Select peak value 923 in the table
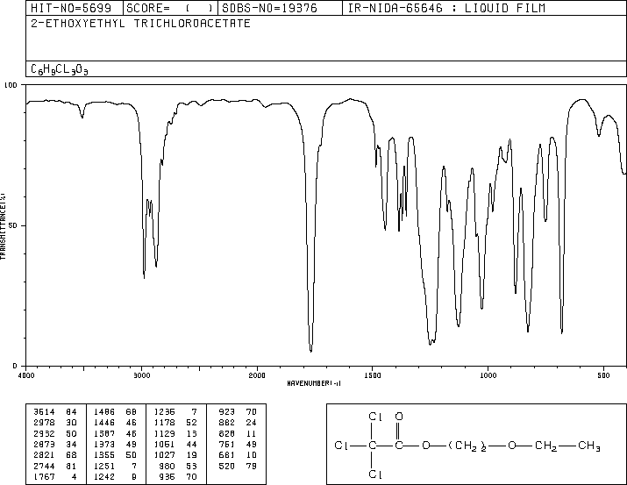Viewport: 627px width, 485px height. [227, 412]
